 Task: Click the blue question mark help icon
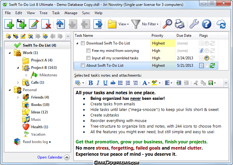[206, 24]
